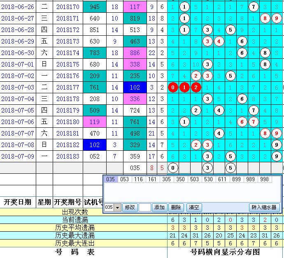Click circled 0 in the bottom 035 row
The image size is (284, 258).
click(x=173, y=168)
